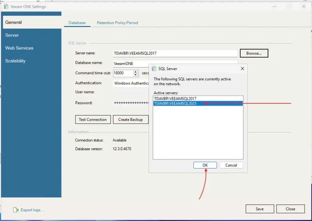Viewport: 312px width, 221px height.
Task: Open the Web Services section
Action: tap(32, 48)
